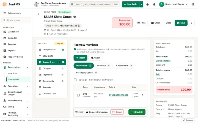The image size is (198, 123).
Task: Click the red Cancel button
Action: [x=117, y=112]
